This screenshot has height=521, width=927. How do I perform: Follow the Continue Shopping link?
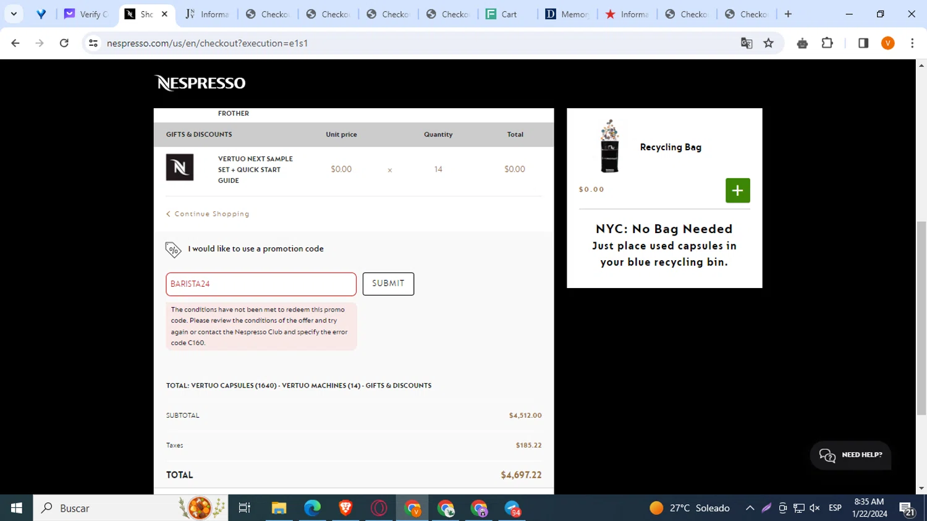208,214
